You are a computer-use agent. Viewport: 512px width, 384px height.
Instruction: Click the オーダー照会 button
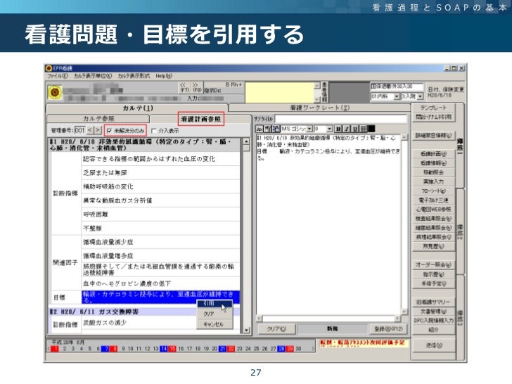coord(433,265)
